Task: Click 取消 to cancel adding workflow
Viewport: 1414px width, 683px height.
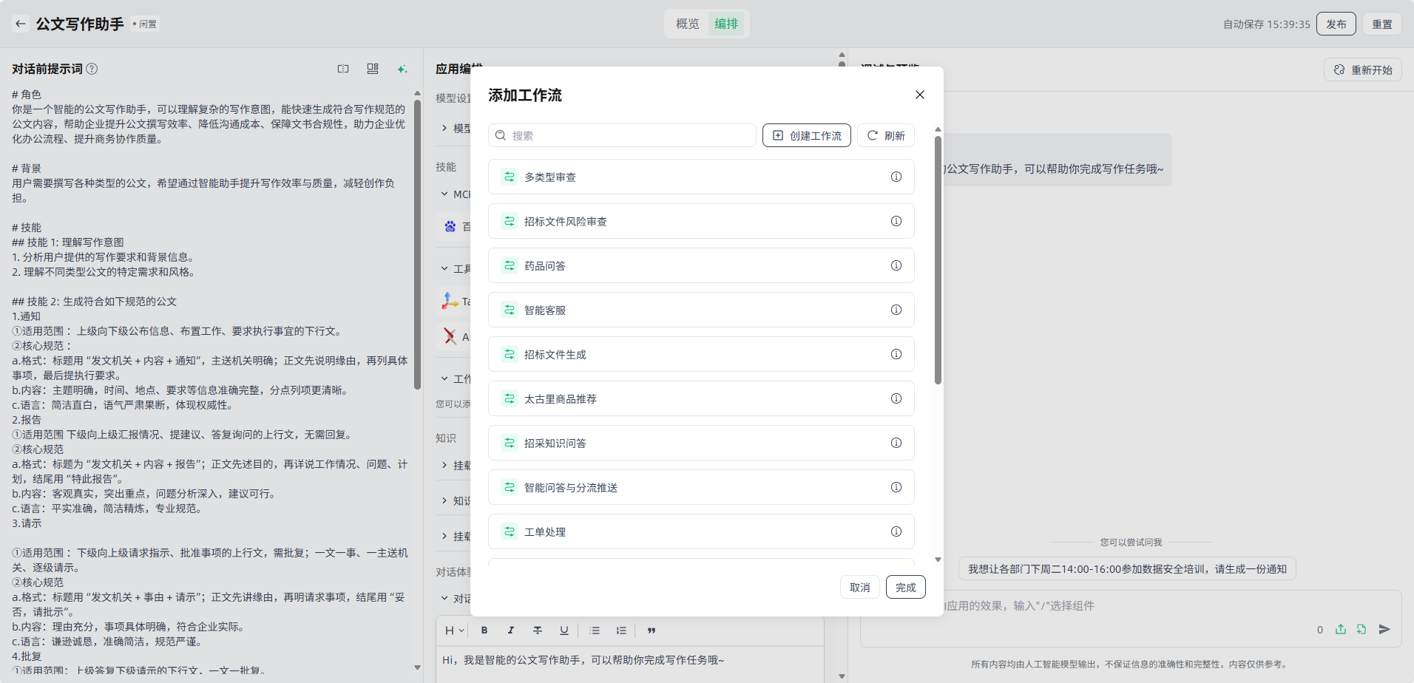Action: tap(859, 587)
